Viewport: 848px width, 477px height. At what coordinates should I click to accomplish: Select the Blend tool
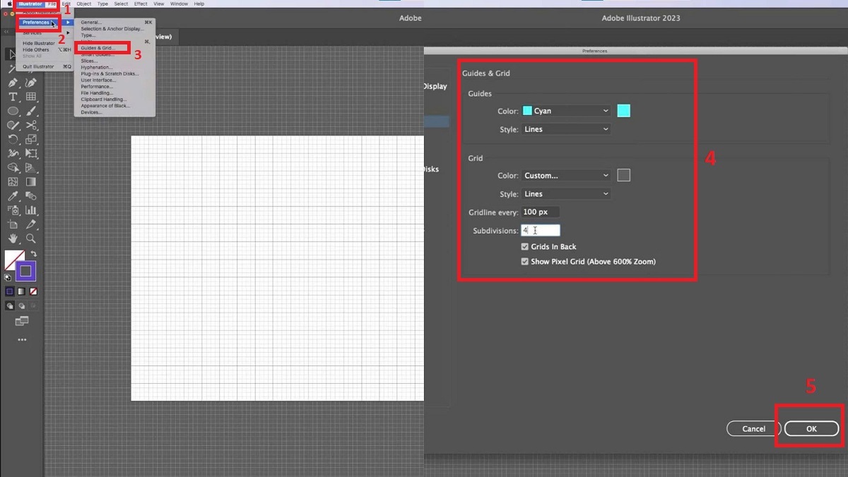click(31, 196)
